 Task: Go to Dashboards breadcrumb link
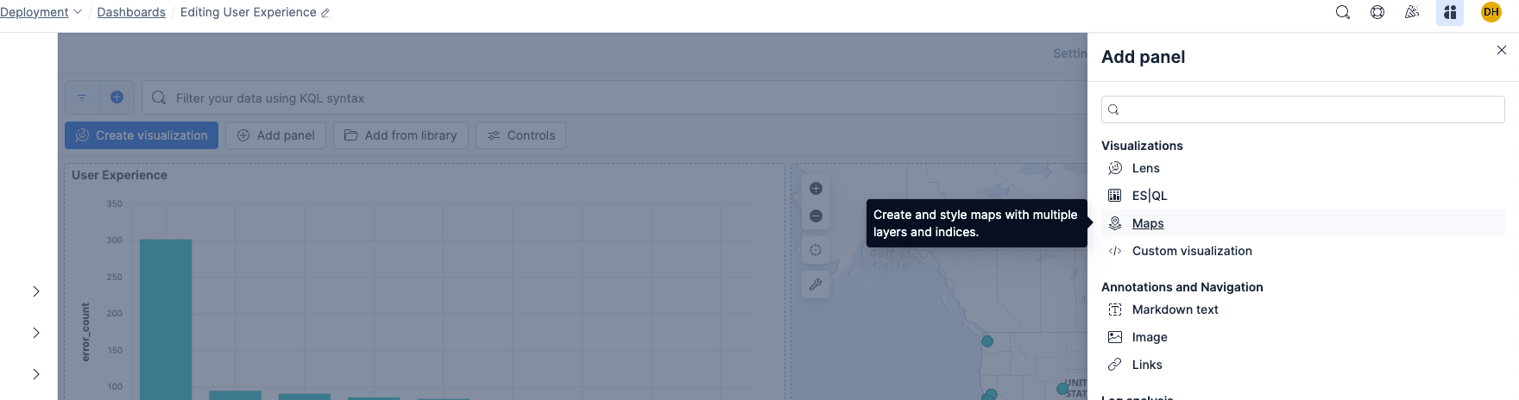[x=131, y=12]
